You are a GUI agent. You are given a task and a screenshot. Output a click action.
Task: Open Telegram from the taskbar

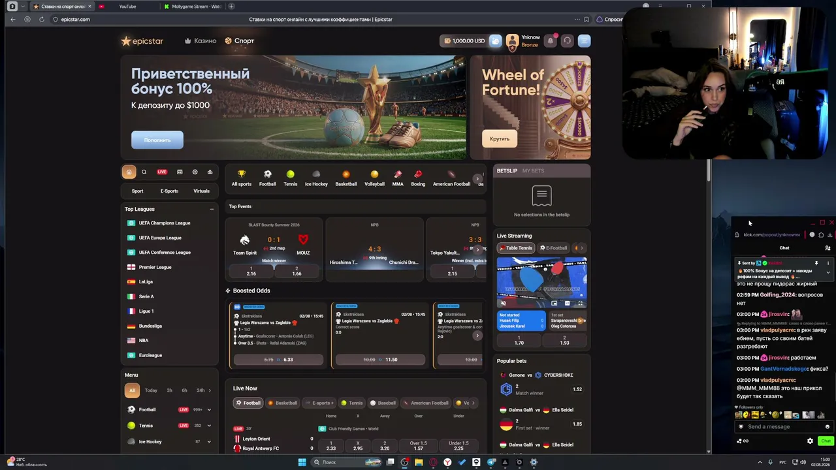coord(490,462)
